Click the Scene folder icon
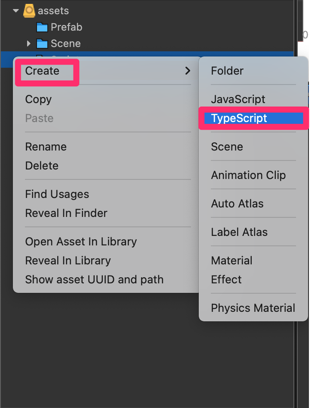The image size is (327, 408). (42, 44)
